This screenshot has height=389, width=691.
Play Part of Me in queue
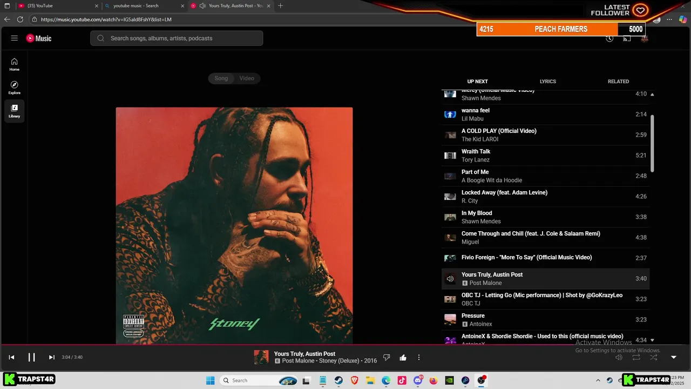pyautogui.click(x=545, y=176)
